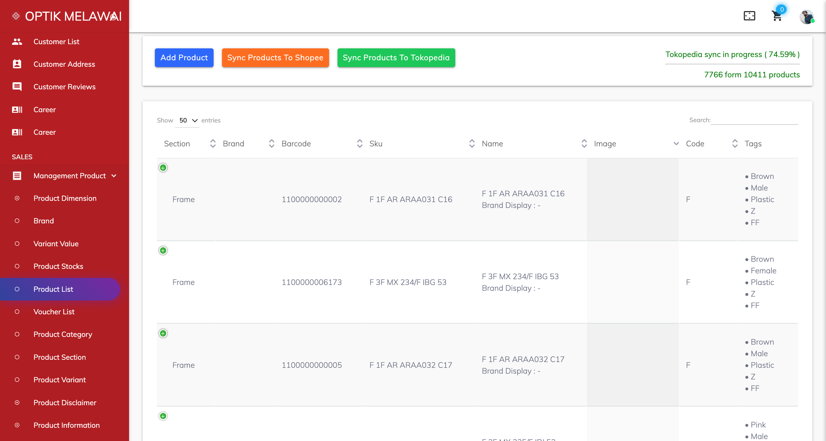Image resolution: width=826 pixels, height=441 pixels.
Task: Click the Pink tag in fourth row
Action: 758,425
